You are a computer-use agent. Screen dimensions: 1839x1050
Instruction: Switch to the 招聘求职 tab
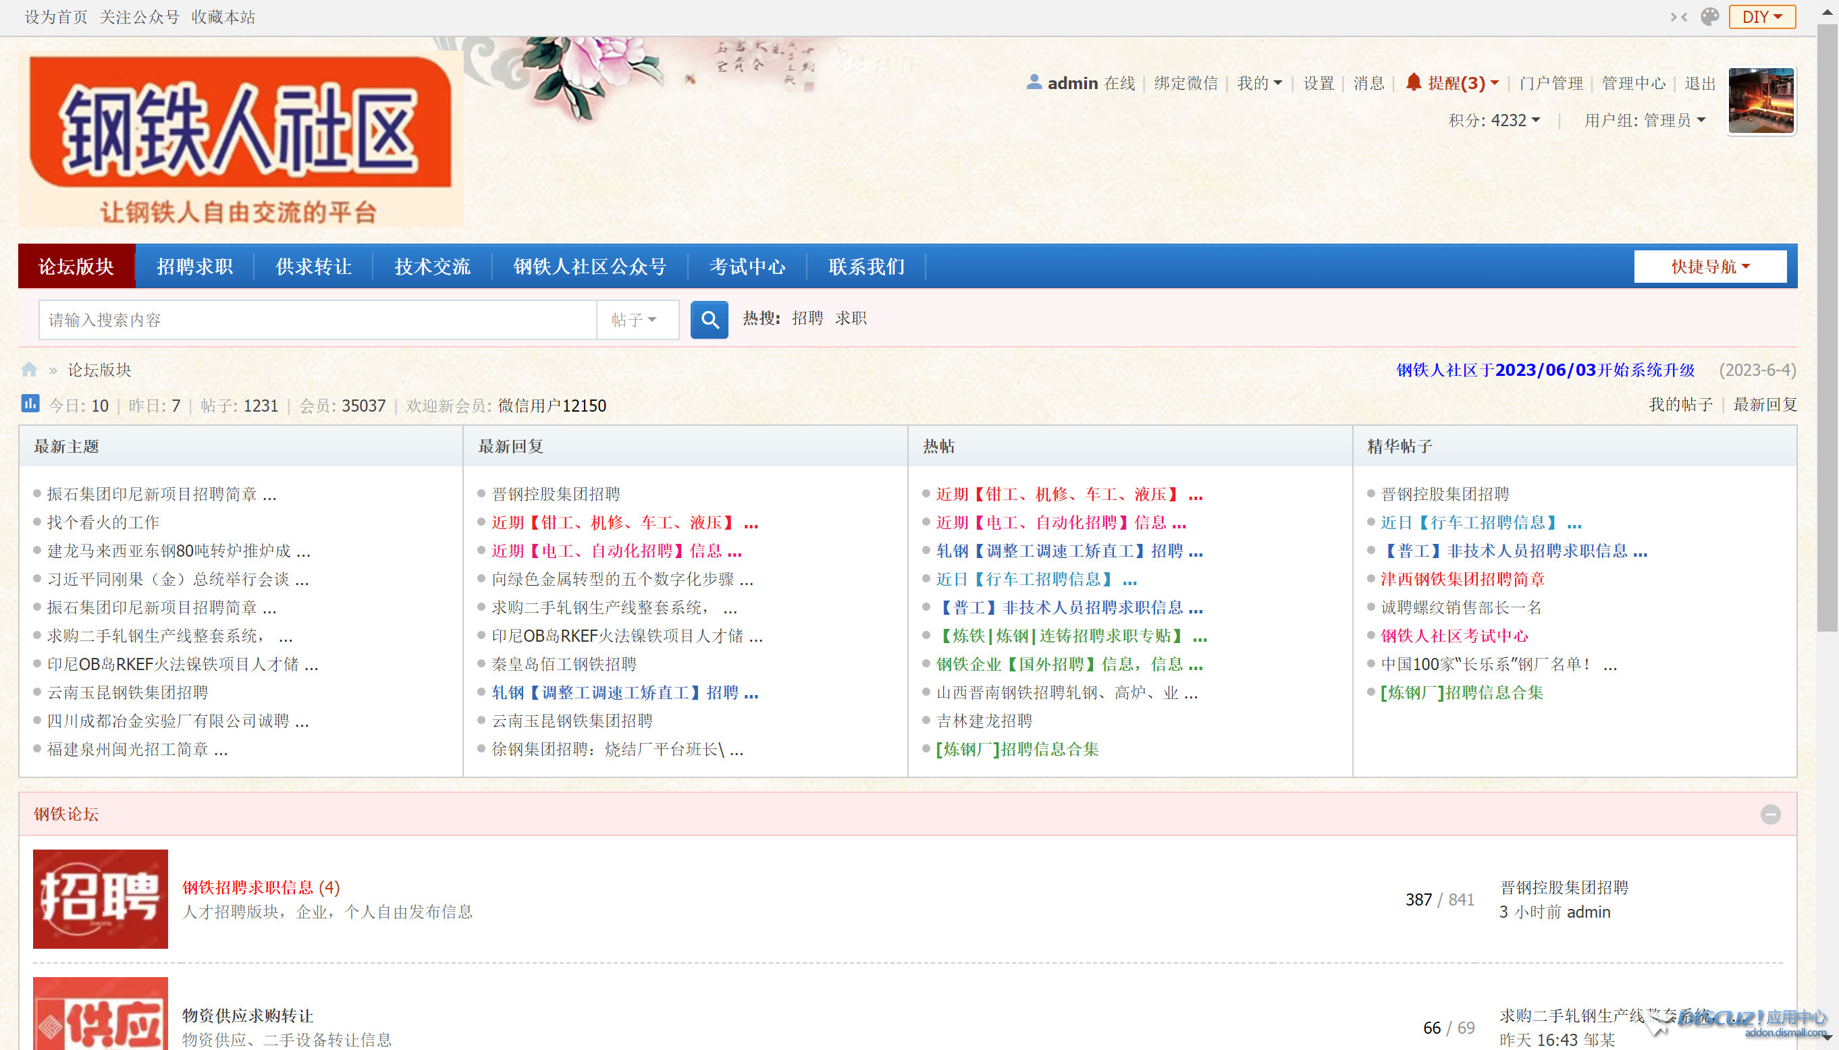[195, 265]
